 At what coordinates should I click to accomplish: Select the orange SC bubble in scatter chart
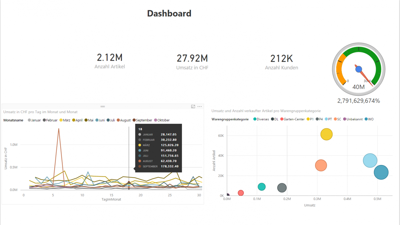(x=321, y=166)
